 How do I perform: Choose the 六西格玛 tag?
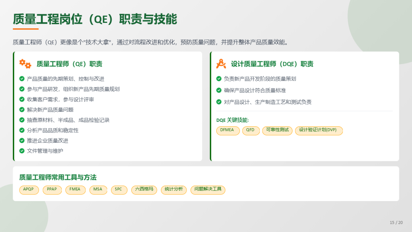(x=144, y=190)
